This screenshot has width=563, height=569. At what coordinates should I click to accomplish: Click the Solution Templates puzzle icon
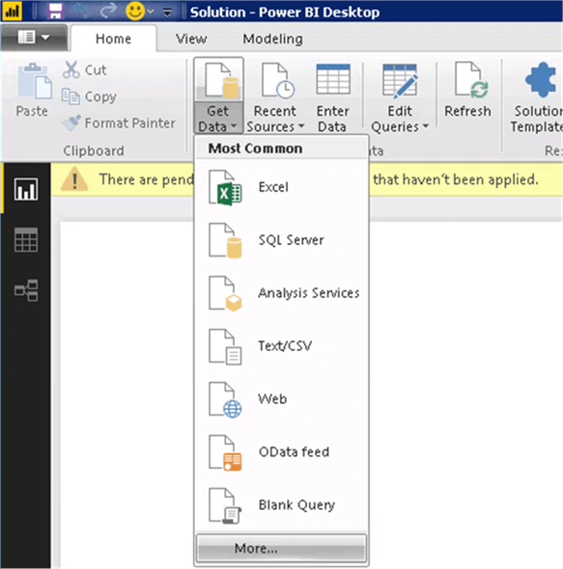point(541,80)
